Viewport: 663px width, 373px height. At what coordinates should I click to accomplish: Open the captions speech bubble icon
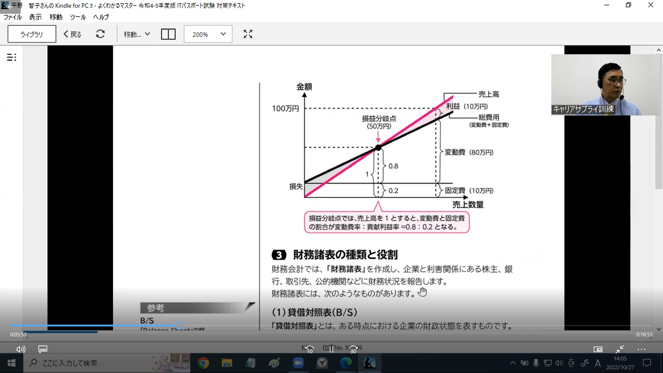(42, 349)
